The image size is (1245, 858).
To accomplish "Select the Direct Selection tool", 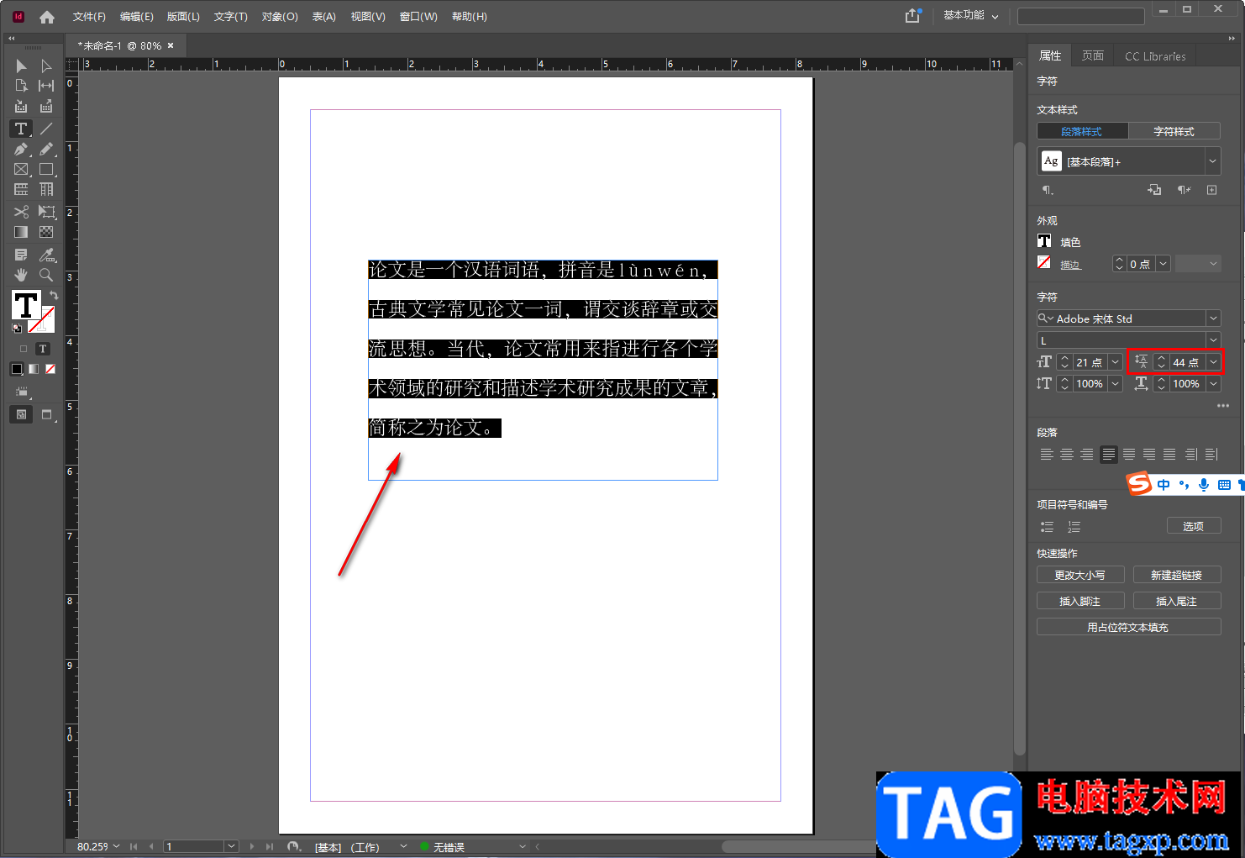I will 46,66.
